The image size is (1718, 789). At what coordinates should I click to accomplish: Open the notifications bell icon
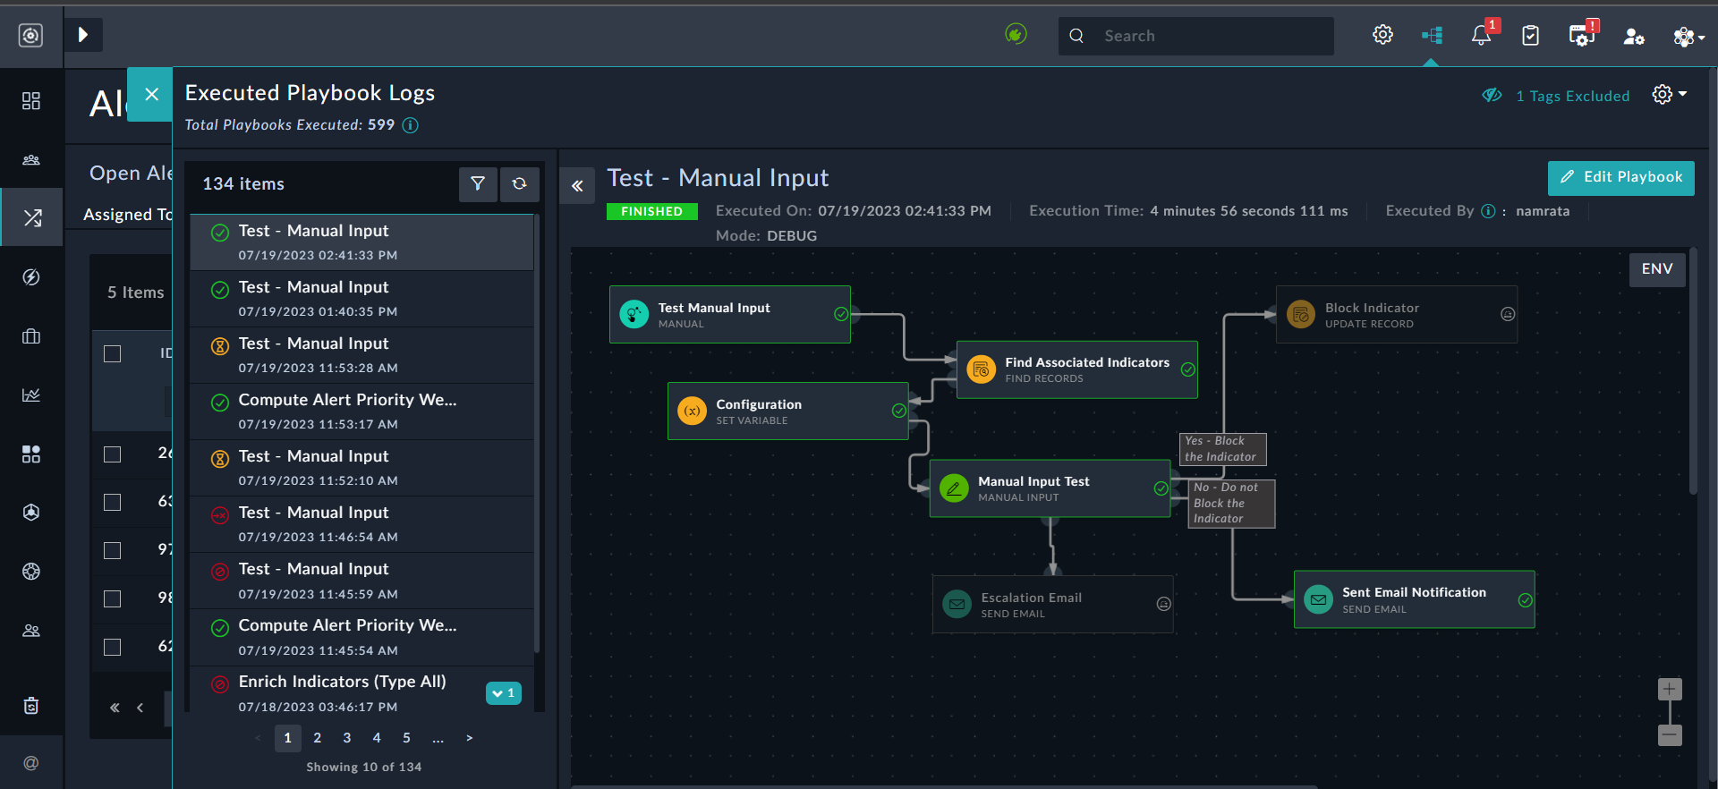pyautogui.click(x=1481, y=36)
